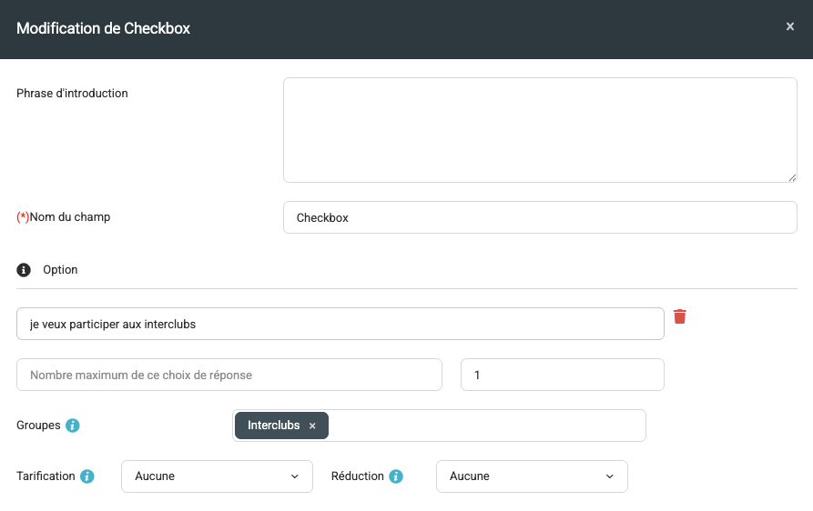Click the Réduction dropdown chevron arrow
Image resolution: width=813 pixels, height=511 pixels.
tap(610, 476)
